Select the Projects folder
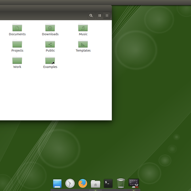Screen dimensions: 191x191 coord(17,46)
